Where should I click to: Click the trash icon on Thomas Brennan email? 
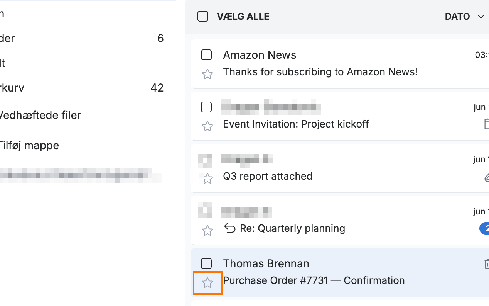coord(487,264)
